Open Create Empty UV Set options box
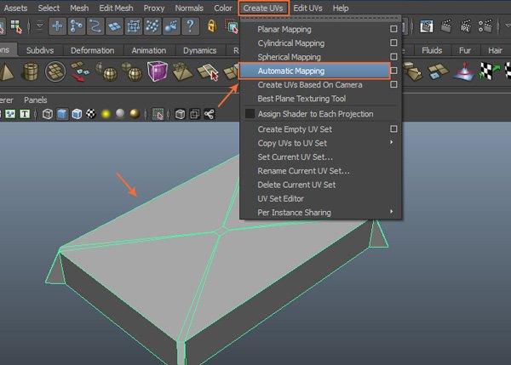The height and width of the screenshot is (365, 511). pos(393,129)
